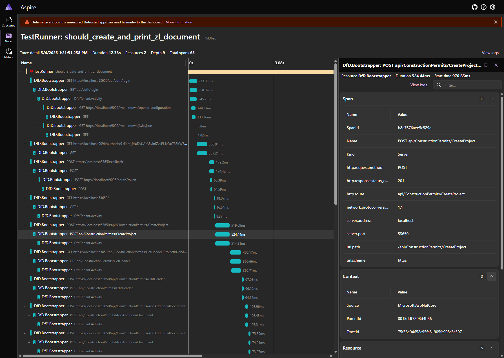Collapse GET https://localhost:53650/api/auth/login span

25,81
